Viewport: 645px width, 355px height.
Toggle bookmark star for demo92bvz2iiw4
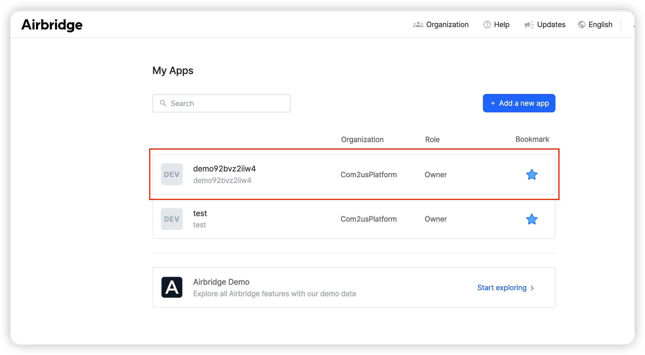tap(532, 175)
